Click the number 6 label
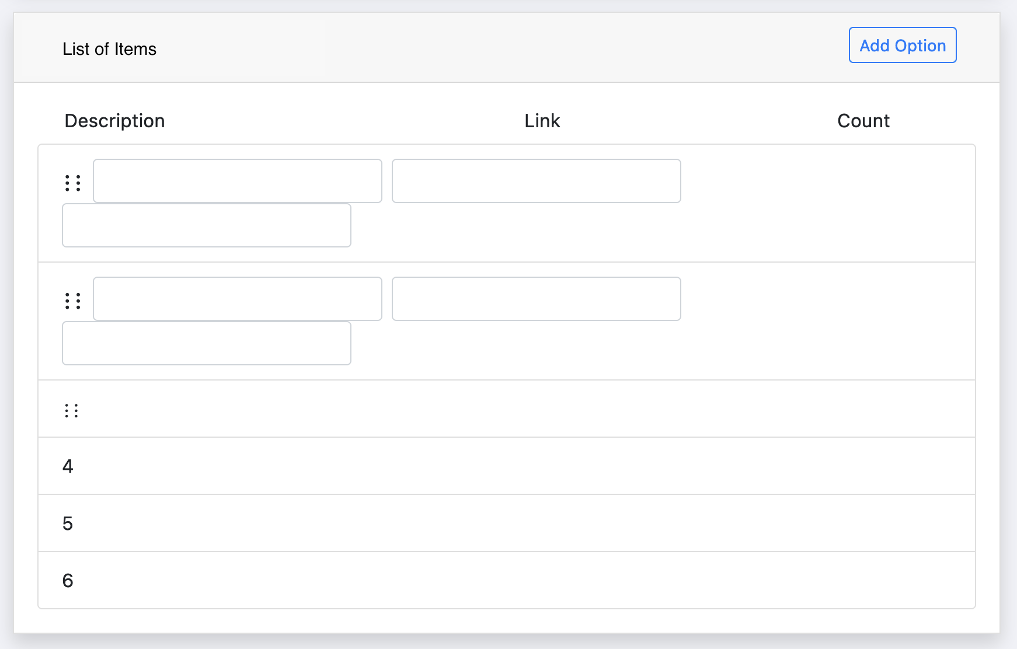The image size is (1017, 649). (x=68, y=581)
